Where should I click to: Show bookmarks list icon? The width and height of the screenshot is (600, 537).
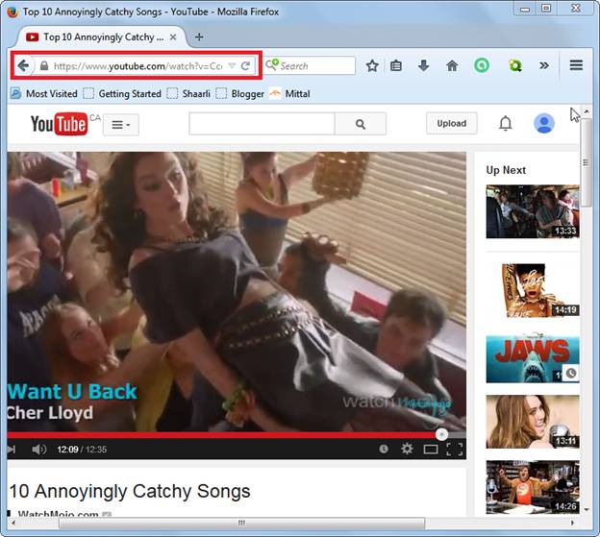point(396,65)
